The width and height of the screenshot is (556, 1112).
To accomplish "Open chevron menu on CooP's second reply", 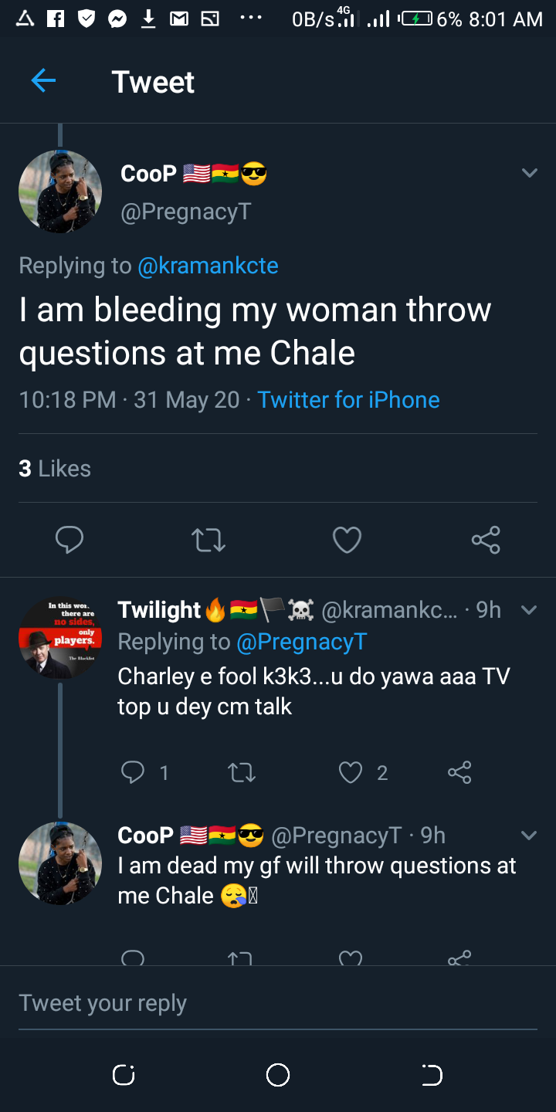I will tap(529, 836).
